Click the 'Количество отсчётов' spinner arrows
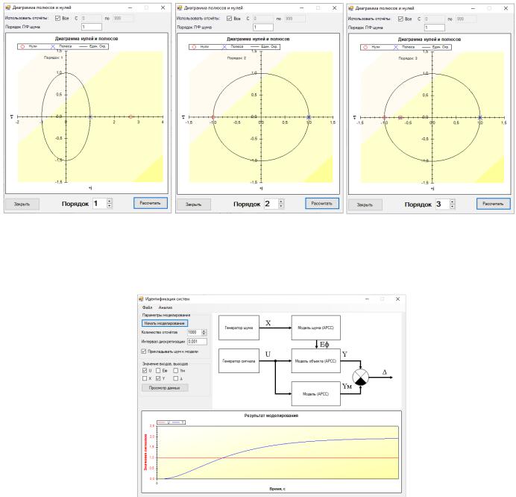The height and width of the screenshot is (497, 516). pyautogui.click(x=204, y=332)
